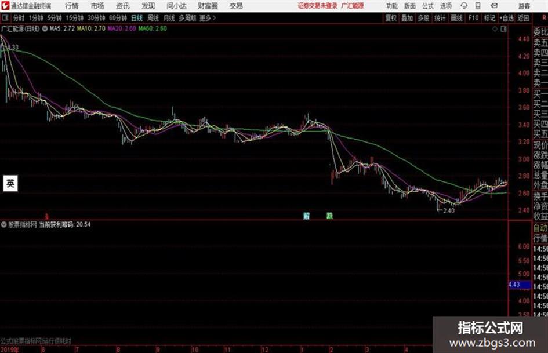548x353 pixels.
Task: Switch to 30分钟 period
Action: (96, 18)
